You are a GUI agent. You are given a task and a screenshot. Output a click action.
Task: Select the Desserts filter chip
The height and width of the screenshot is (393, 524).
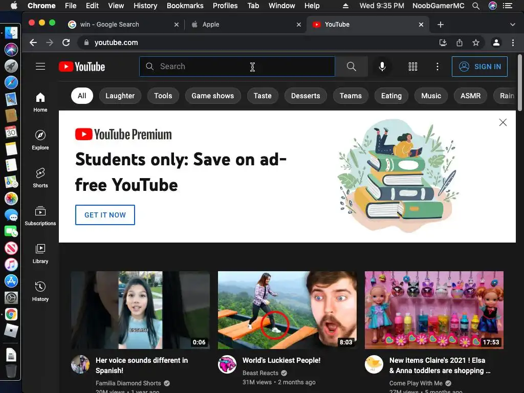(305, 96)
